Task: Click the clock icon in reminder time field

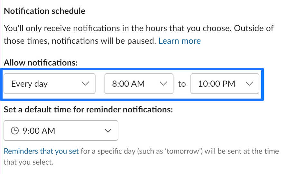Action: point(15,131)
